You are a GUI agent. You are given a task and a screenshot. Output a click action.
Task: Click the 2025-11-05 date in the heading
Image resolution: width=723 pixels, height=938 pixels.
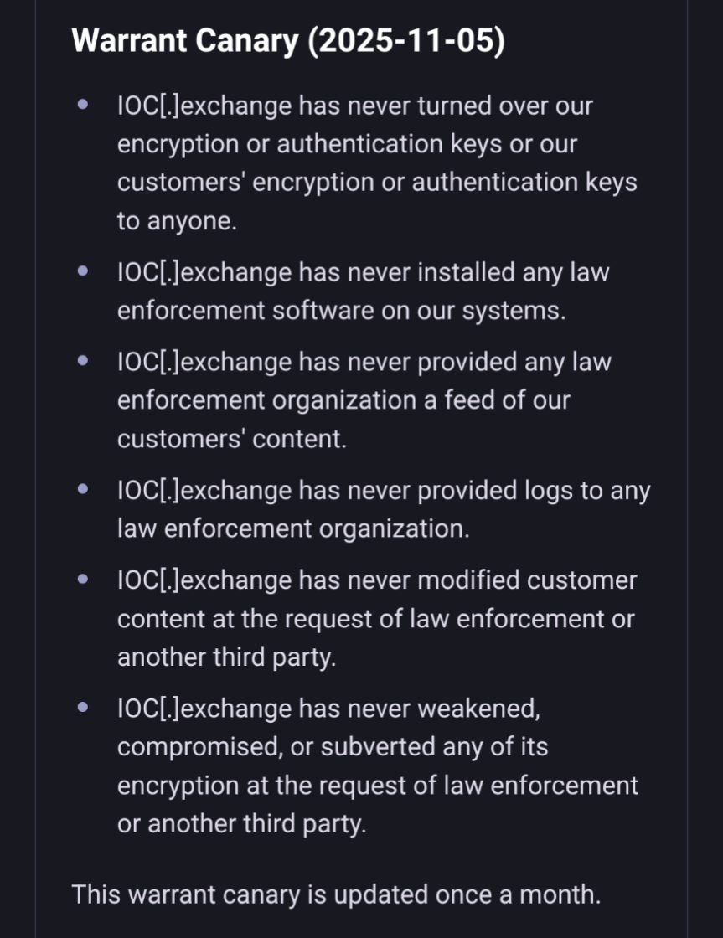(x=406, y=41)
